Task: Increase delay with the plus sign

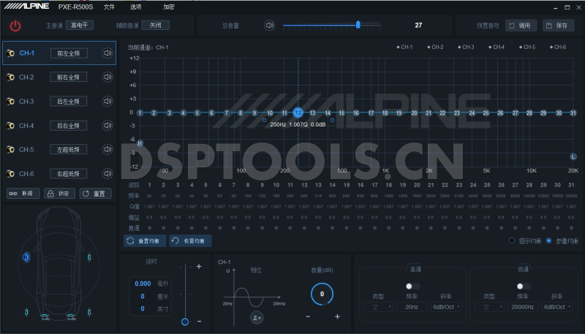Action: coord(199,267)
